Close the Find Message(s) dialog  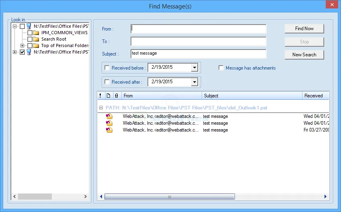coord(332,4)
